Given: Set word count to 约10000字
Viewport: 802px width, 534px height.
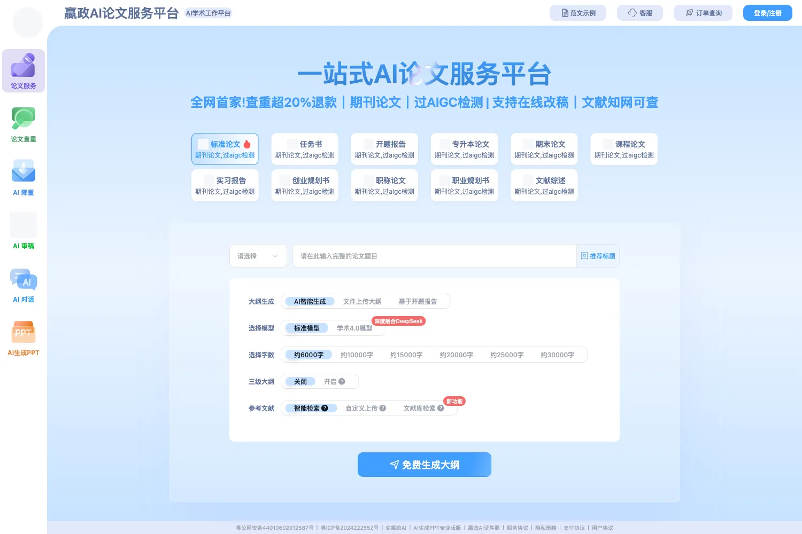Looking at the screenshot, I should pyautogui.click(x=357, y=355).
